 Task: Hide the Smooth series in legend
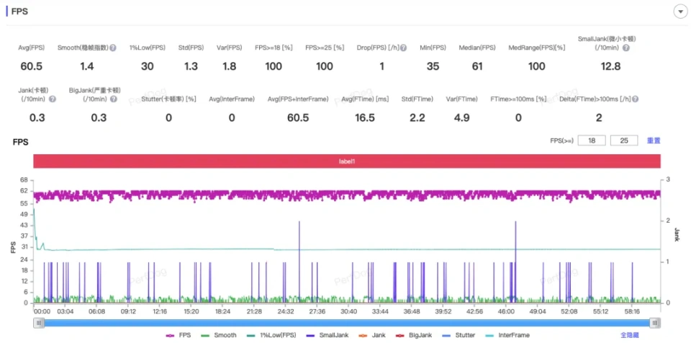coord(220,335)
